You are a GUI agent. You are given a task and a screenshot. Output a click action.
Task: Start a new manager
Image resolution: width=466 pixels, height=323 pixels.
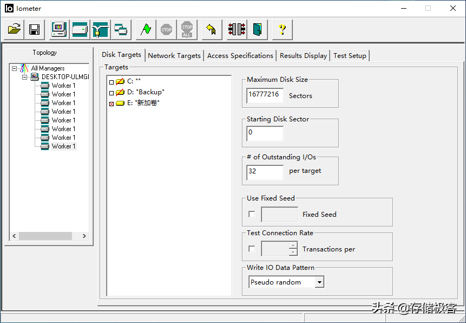click(59, 29)
